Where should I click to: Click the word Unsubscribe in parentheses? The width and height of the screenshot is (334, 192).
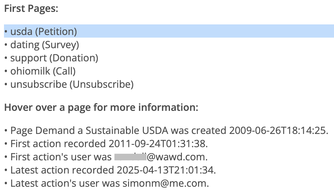coord(102,84)
